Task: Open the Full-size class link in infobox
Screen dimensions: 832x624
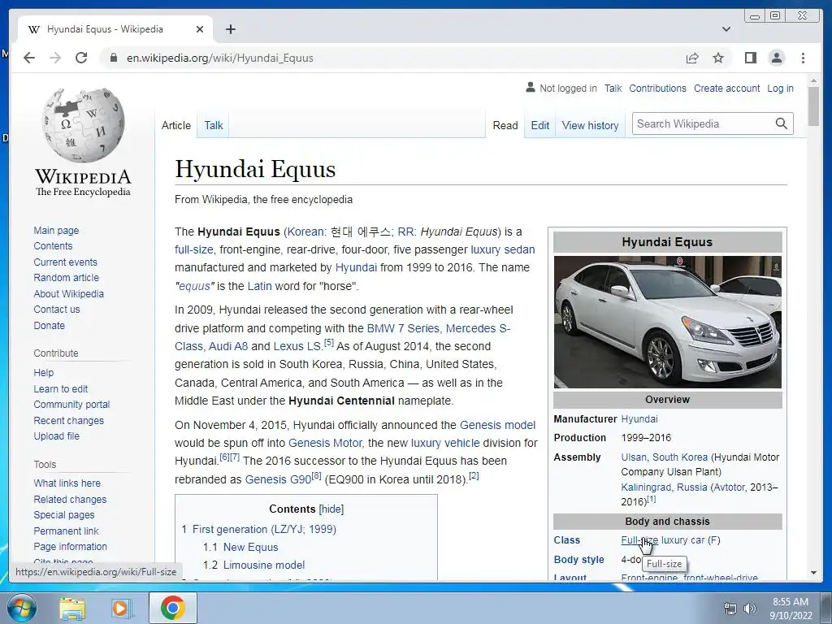Action: coord(639,540)
